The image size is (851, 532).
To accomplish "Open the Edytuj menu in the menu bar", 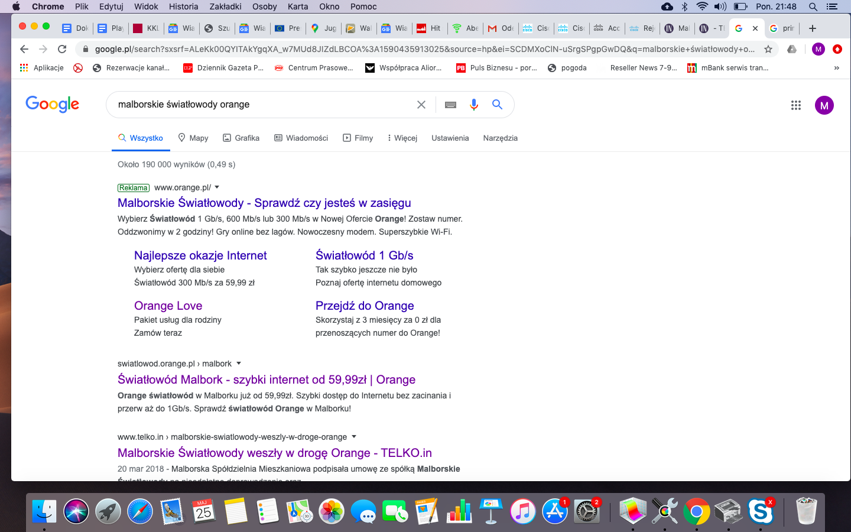I will click(x=111, y=7).
